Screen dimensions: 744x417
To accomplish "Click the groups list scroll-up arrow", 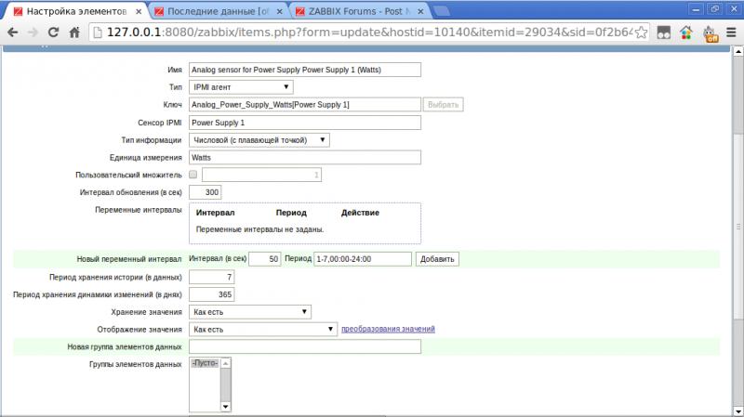I will (x=226, y=363).
